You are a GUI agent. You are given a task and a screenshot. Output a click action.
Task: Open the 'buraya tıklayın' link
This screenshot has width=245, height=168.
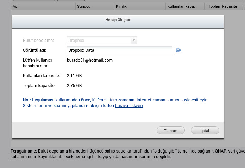tap(129, 106)
